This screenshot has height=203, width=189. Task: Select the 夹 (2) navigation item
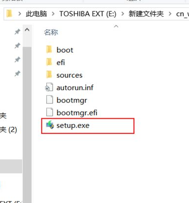pos(8,130)
